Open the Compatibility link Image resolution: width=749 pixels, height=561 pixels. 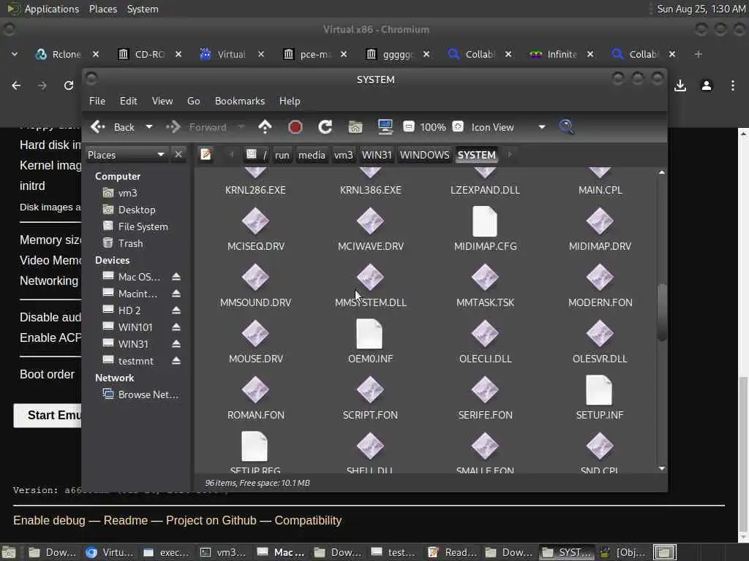point(308,520)
